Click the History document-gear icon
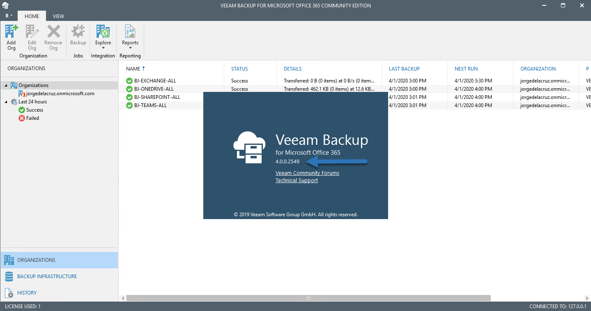The width and height of the screenshot is (591, 311). [9, 293]
